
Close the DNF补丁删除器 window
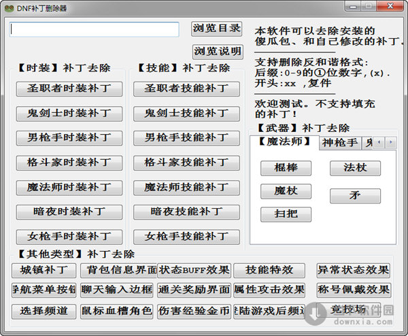[390, 6]
